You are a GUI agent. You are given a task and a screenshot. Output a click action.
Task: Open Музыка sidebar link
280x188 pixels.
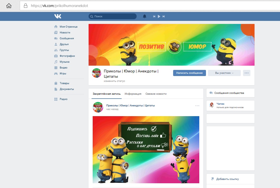point(65,62)
